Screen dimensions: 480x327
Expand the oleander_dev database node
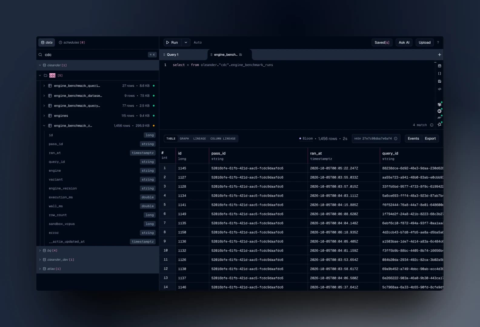pyautogui.click(x=40, y=259)
